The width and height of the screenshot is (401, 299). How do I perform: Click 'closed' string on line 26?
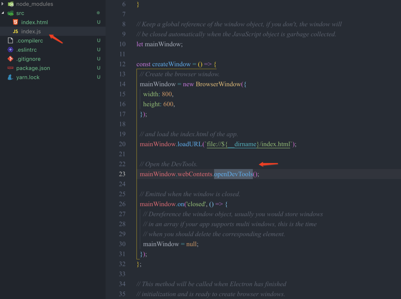(x=195, y=204)
